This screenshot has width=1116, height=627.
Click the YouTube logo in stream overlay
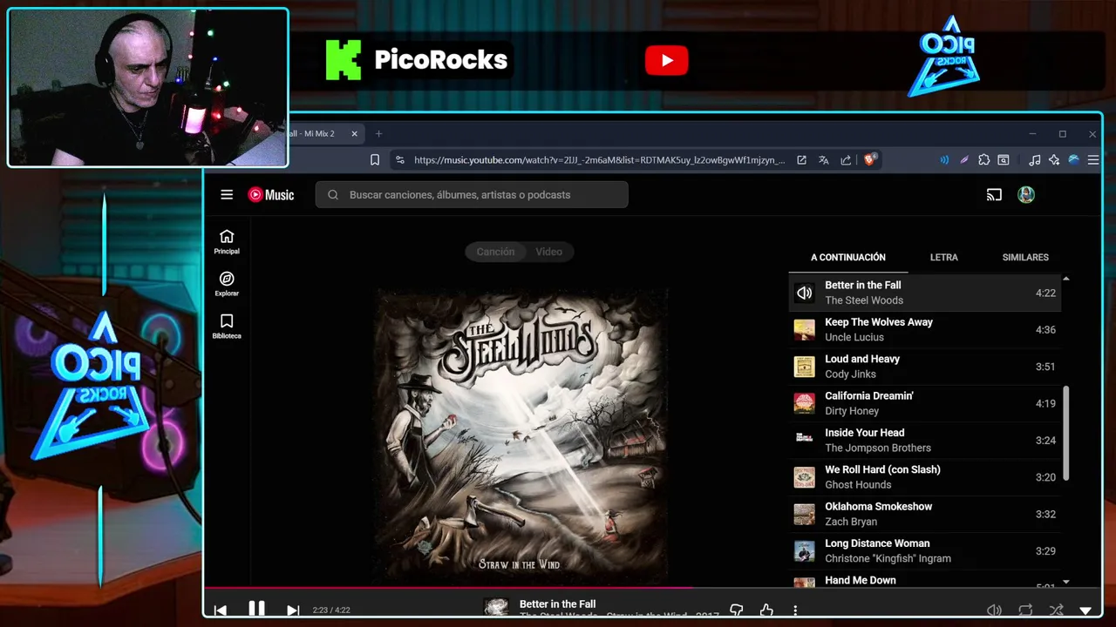[667, 60]
